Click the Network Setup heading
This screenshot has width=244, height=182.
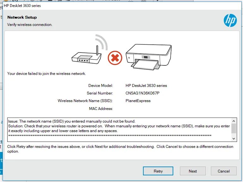click(22, 17)
